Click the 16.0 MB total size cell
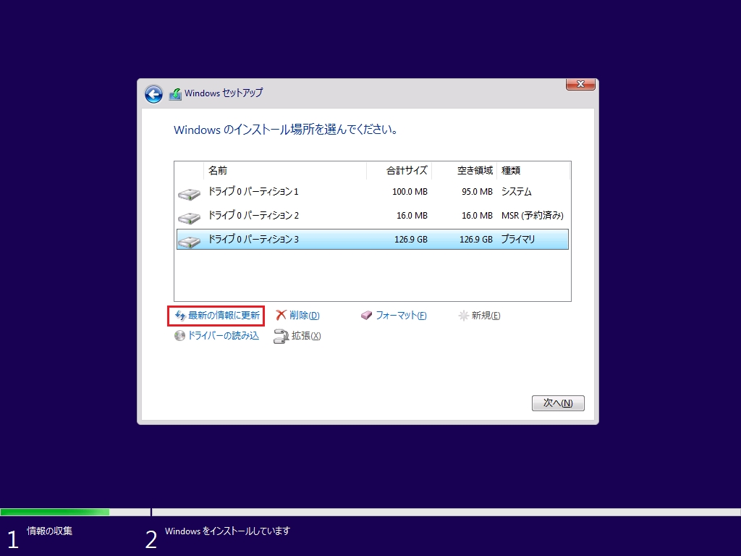 412,216
